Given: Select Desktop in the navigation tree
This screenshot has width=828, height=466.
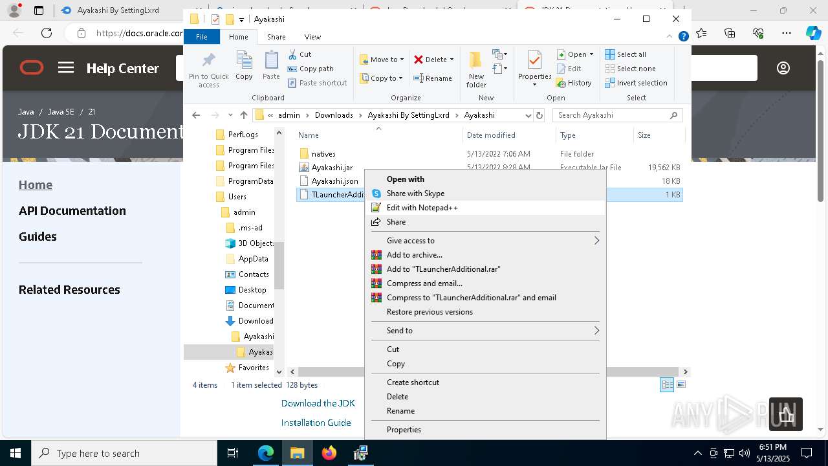Looking at the screenshot, I should [x=252, y=290].
